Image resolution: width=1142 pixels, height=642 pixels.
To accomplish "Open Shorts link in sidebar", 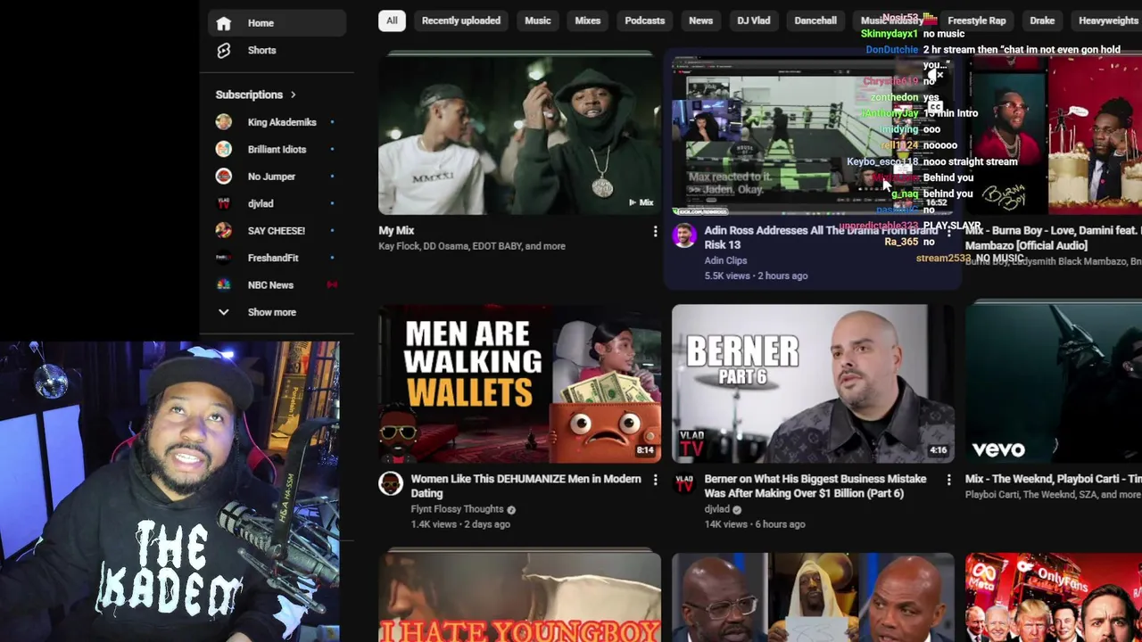I will coord(277,51).
